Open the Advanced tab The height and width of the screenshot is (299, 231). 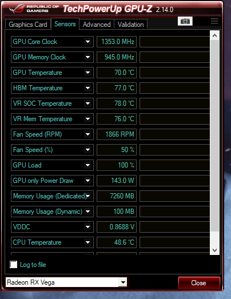97,25
